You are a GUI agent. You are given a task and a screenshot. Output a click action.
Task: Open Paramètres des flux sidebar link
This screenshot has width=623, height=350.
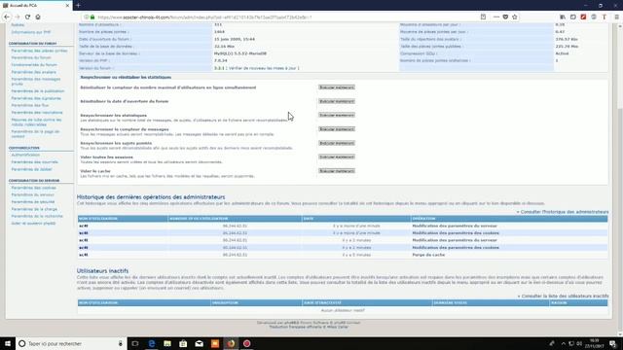click(30, 105)
